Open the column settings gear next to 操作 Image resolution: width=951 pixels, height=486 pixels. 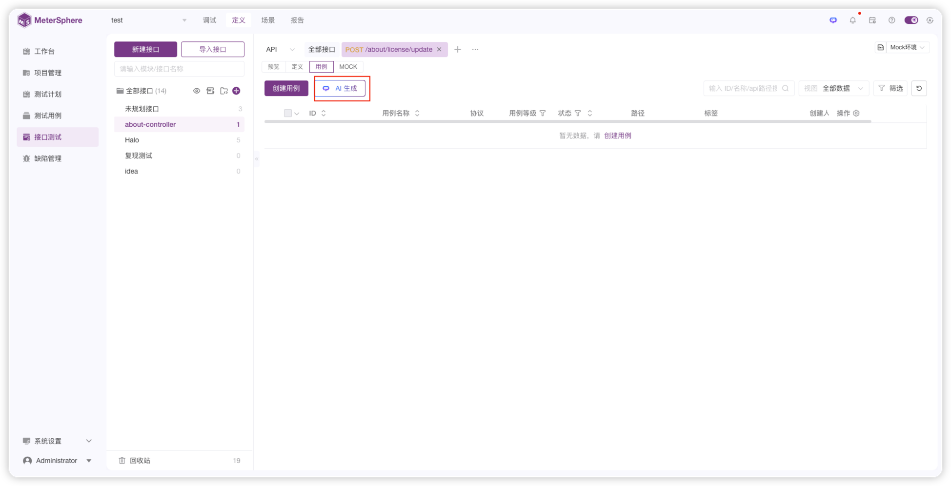(856, 113)
